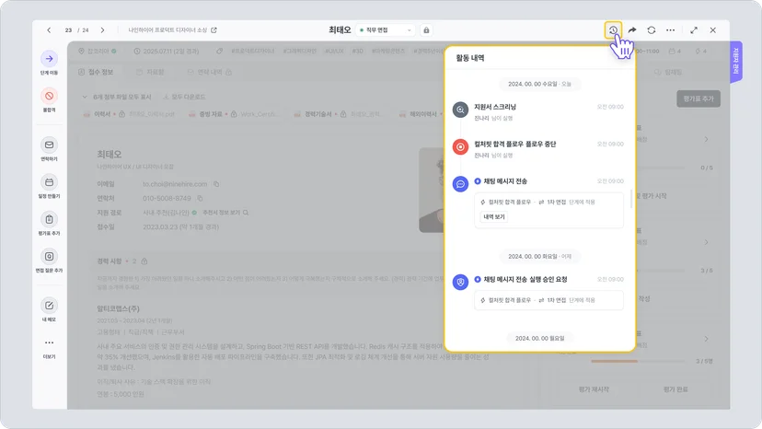
Task: Click 모두 다운로드 download all link
Action: 184,97
